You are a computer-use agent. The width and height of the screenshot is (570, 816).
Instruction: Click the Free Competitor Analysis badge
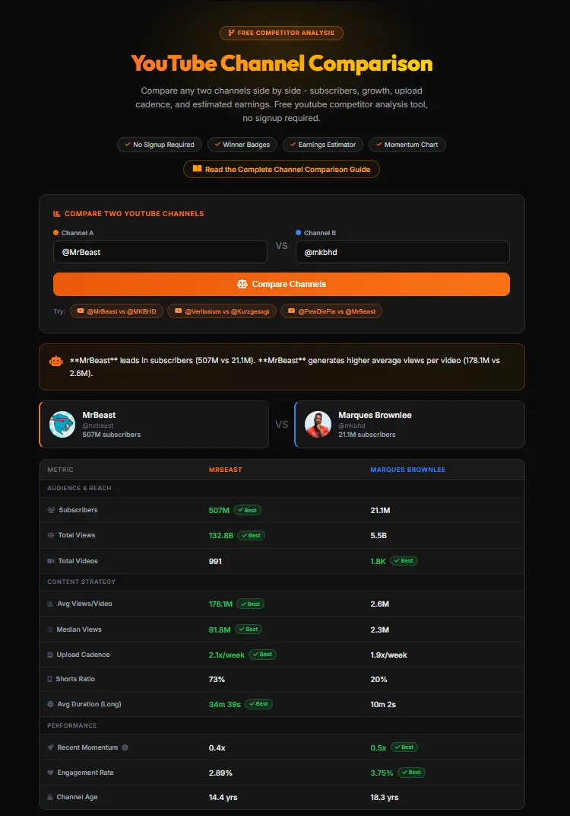pyautogui.click(x=281, y=33)
